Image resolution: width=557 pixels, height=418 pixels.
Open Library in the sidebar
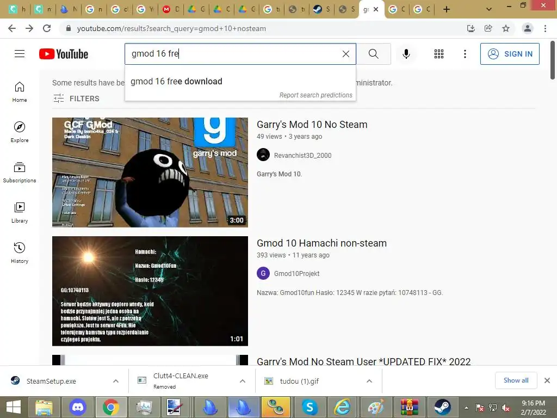pyautogui.click(x=20, y=213)
